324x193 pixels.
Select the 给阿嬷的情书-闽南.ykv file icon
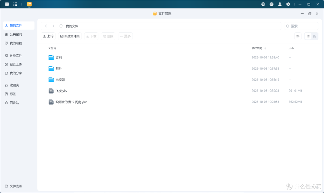51,102
